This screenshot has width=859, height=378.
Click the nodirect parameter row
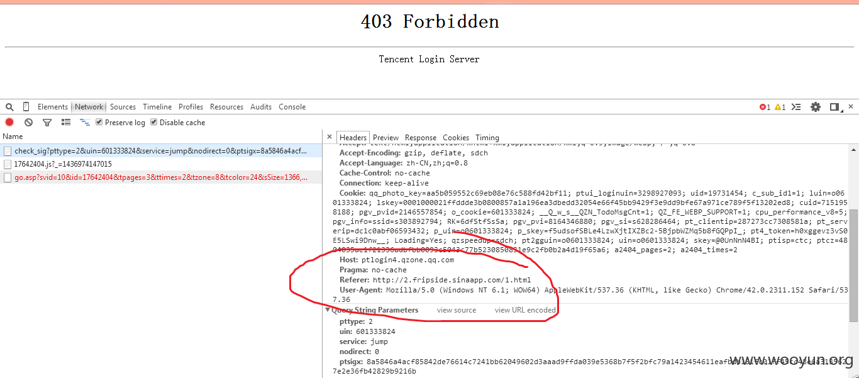[359, 352]
